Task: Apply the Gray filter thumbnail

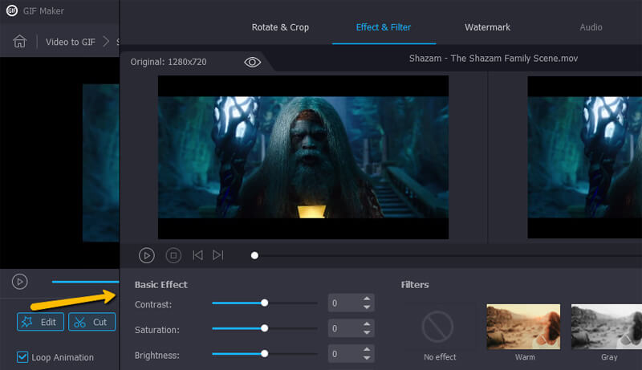Action: pos(607,327)
